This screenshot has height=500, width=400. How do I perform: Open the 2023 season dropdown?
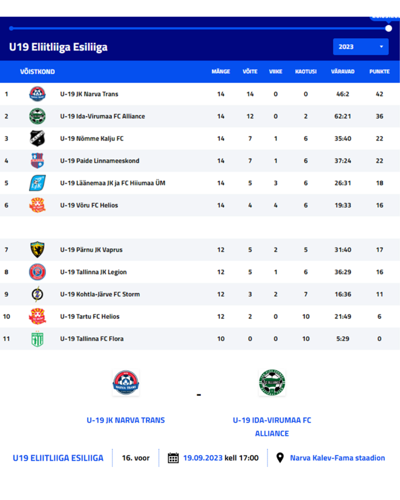pos(361,47)
